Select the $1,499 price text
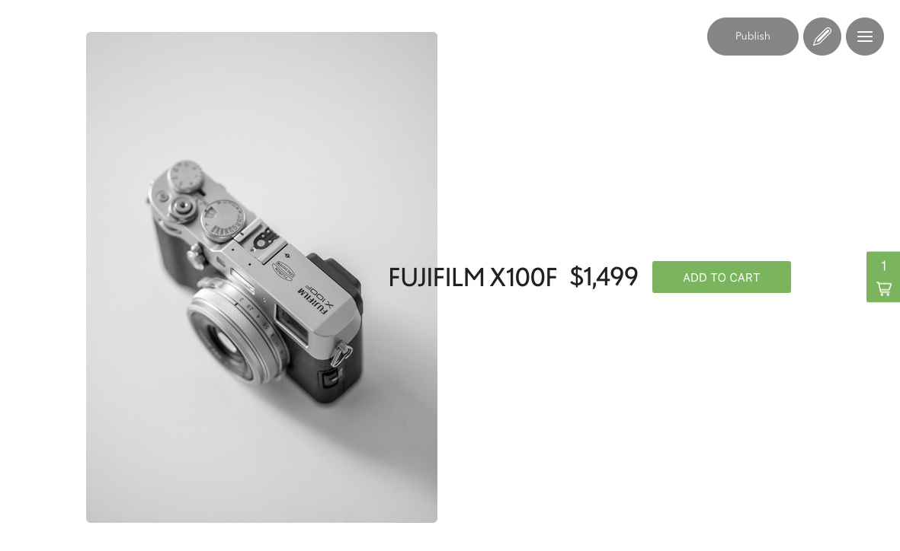 [x=604, y=277]
